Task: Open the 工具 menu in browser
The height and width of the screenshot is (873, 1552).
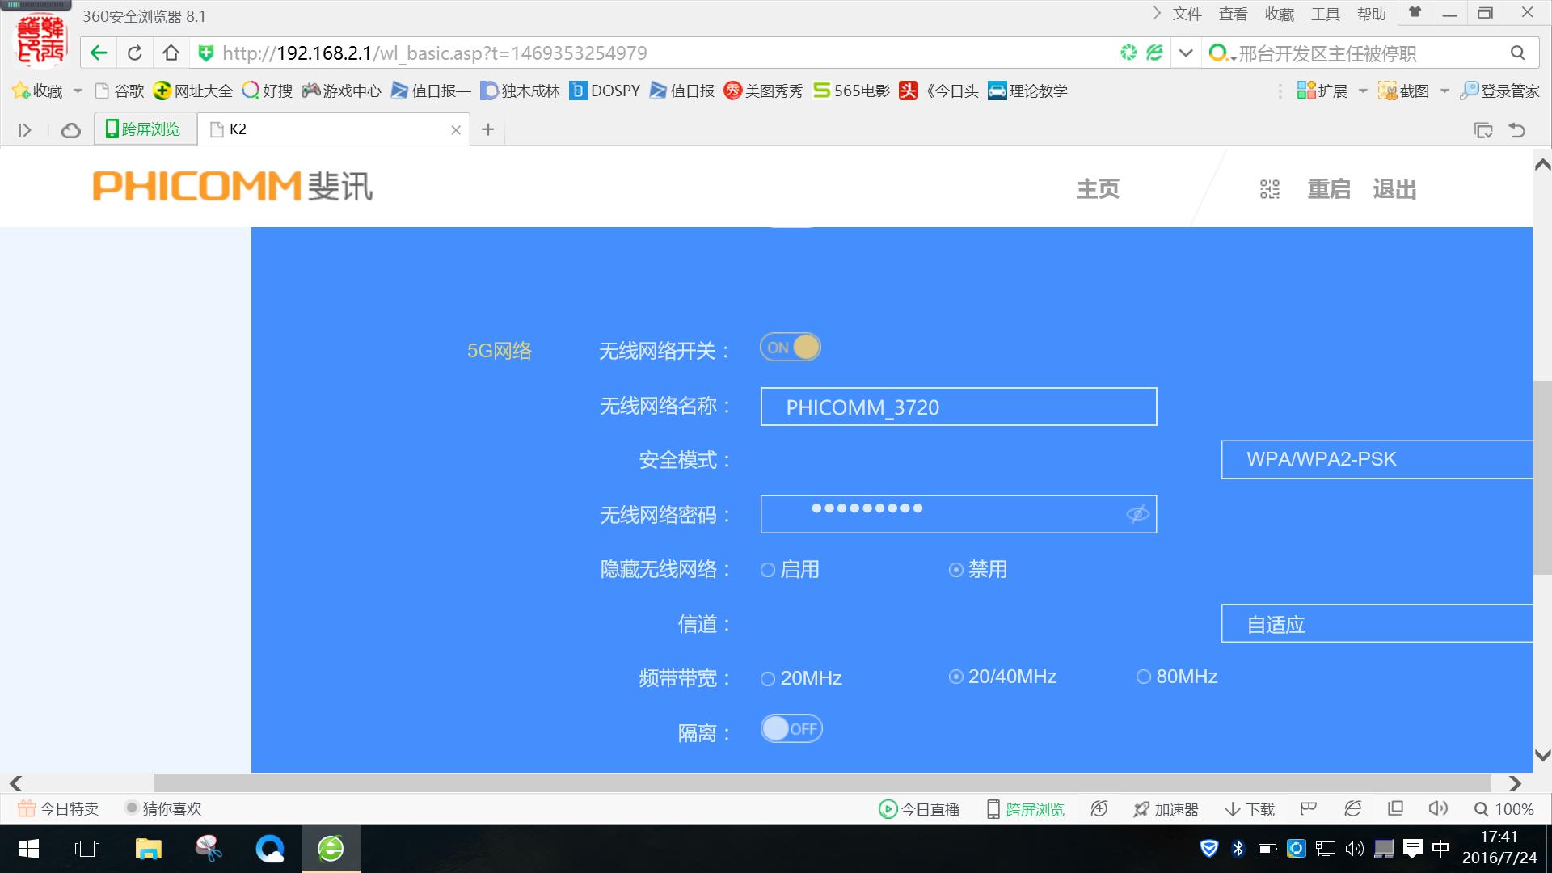Action: tap(1326, 13)
